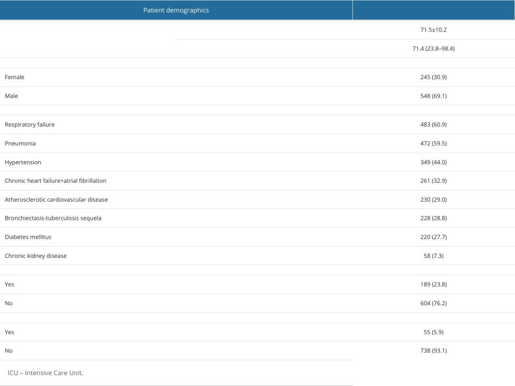
Task: Click the value 738 (93.1)
Action: click(433, 350)
